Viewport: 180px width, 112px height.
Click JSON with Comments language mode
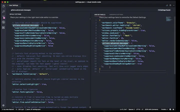coord(151,109)
